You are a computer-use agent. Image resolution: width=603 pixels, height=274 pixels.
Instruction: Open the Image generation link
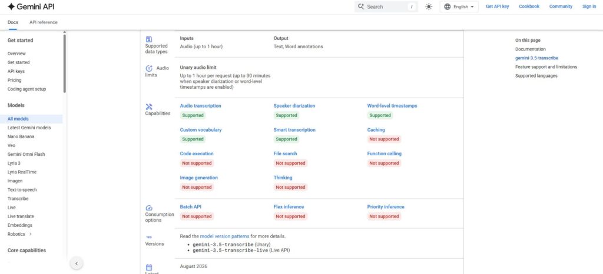pos(199,178)
